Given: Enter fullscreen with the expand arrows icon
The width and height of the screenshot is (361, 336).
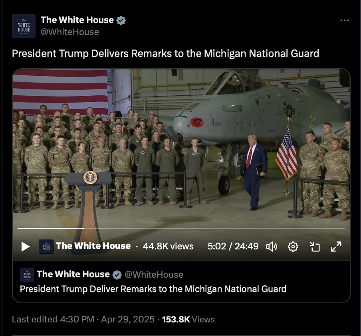Looking at the screenshot, I should (x=336, y=247).
